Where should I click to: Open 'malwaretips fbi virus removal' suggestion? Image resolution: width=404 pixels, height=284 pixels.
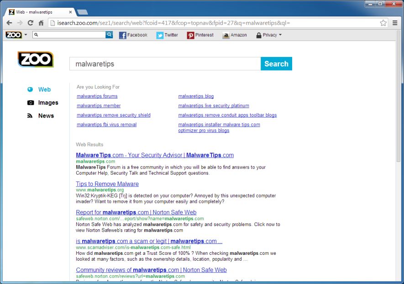coord(107,125)
